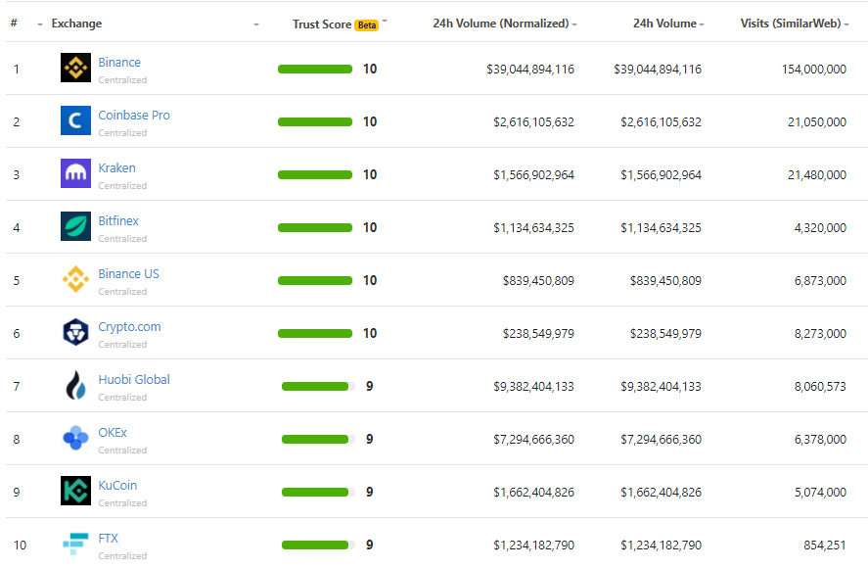Click Binance's green trust score bar
Image resolution: width=868 pixels, height=569 pixels.
pyautogui.click(x=315, y=70)
